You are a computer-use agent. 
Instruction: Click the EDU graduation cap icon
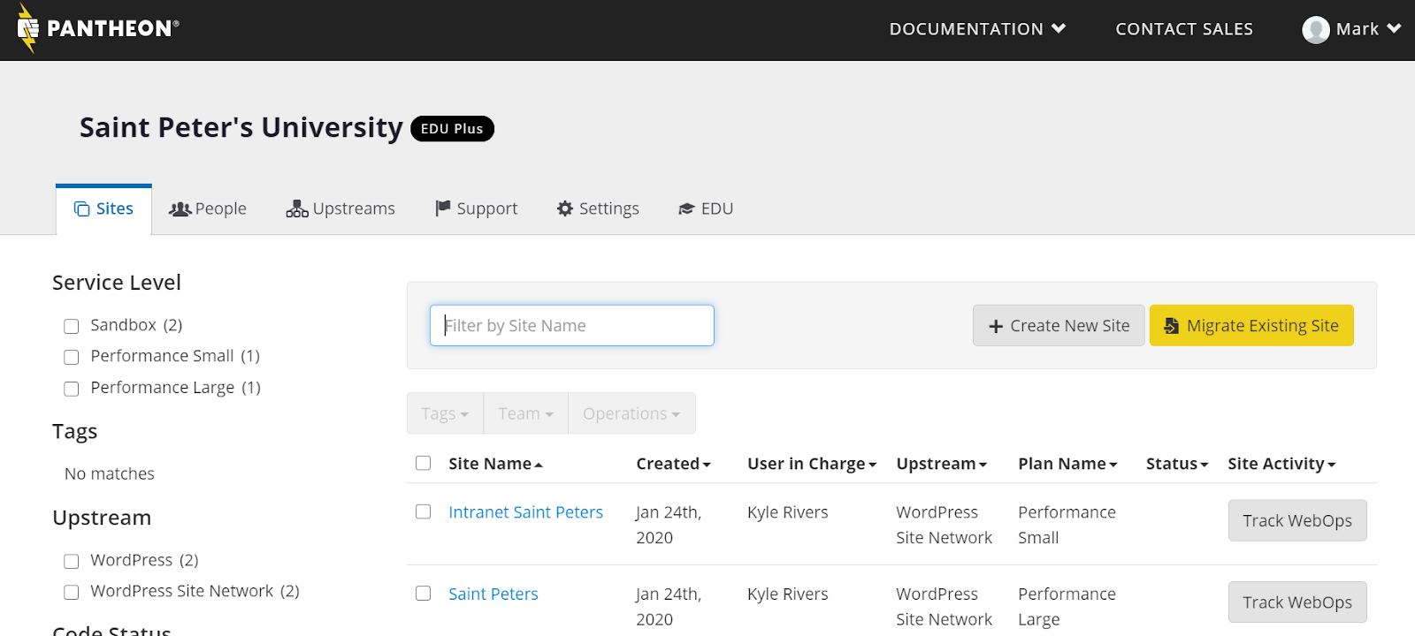click(686, 209)
